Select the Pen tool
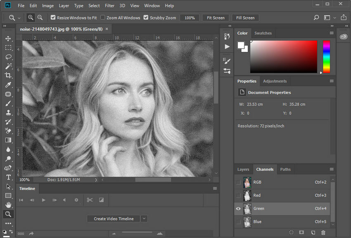 [8, 168]
